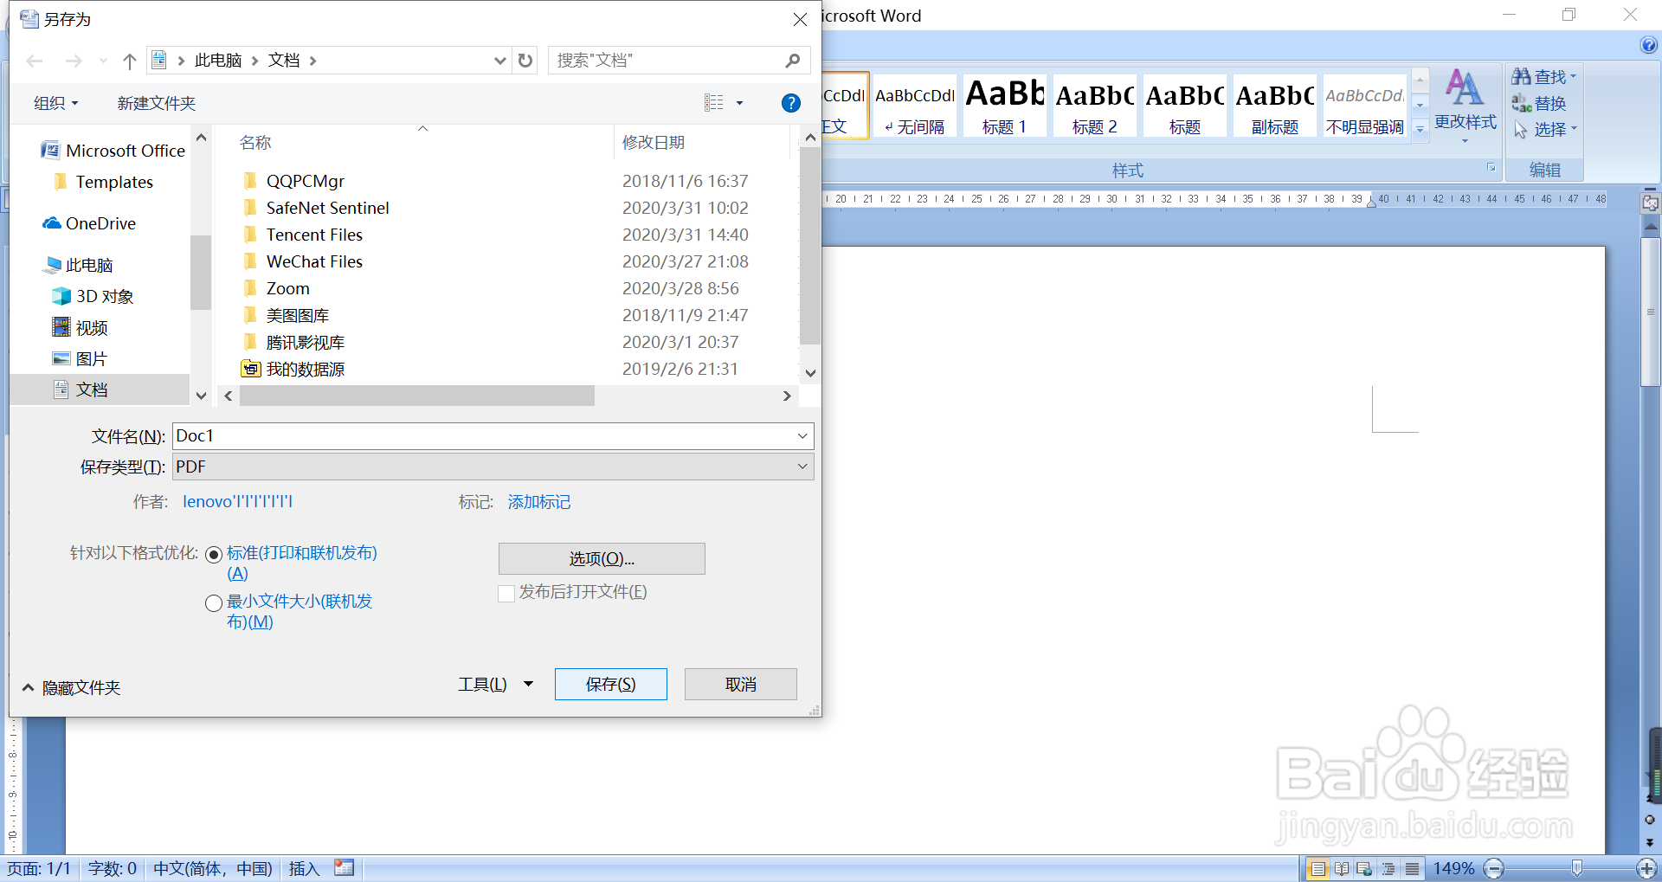The image size is (1662, 882).
Task: Switch to full screen reading view
Action: coord(1342,868)
